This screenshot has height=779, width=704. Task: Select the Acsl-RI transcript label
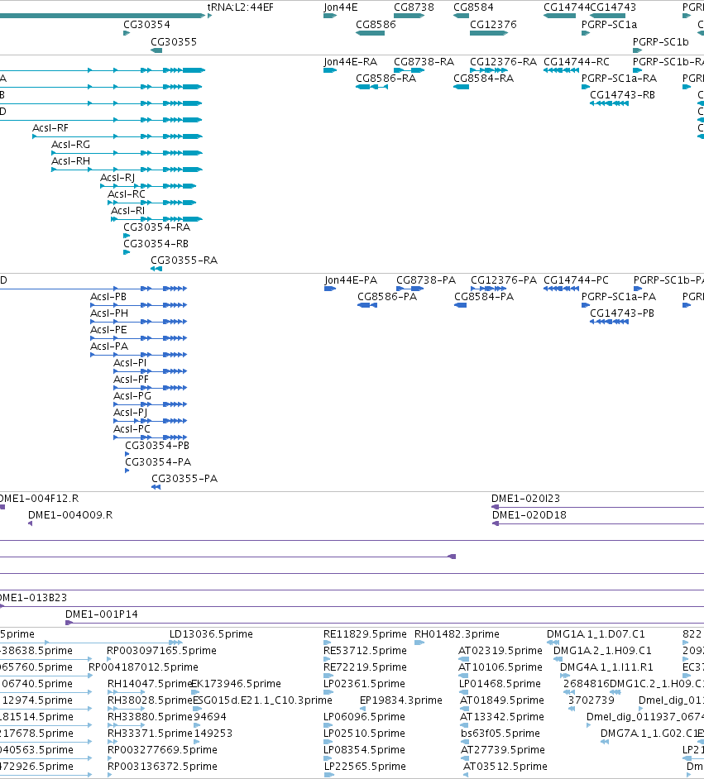pos(127,210)
